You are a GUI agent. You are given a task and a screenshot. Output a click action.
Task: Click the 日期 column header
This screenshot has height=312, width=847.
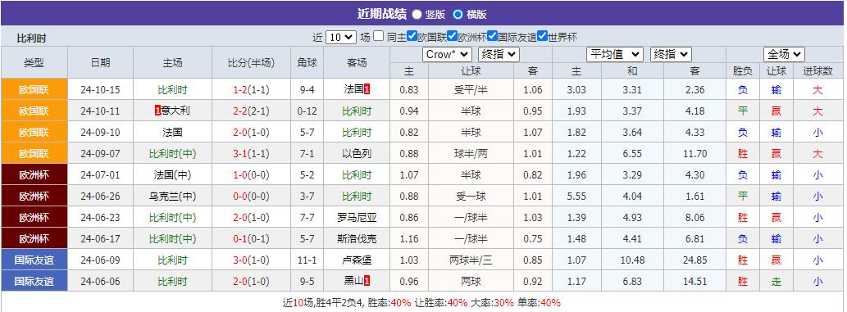pos(101,62)
